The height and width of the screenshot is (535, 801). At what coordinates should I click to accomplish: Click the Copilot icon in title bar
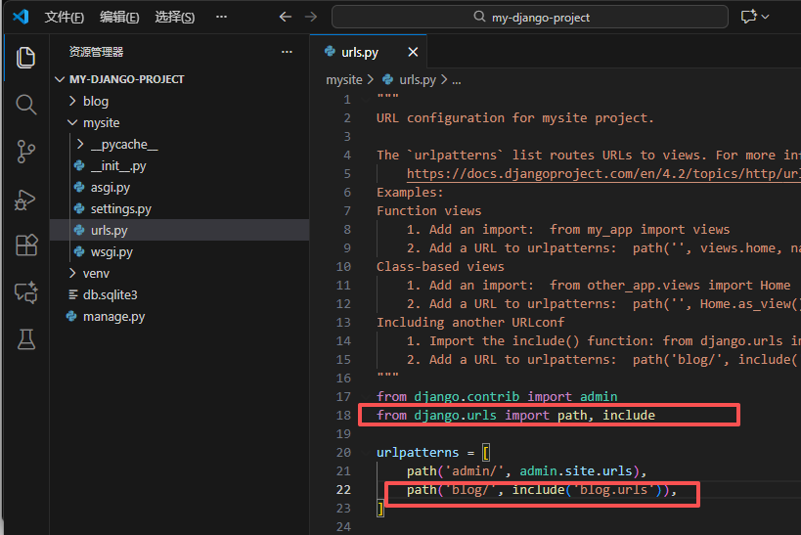click(750, 17)
